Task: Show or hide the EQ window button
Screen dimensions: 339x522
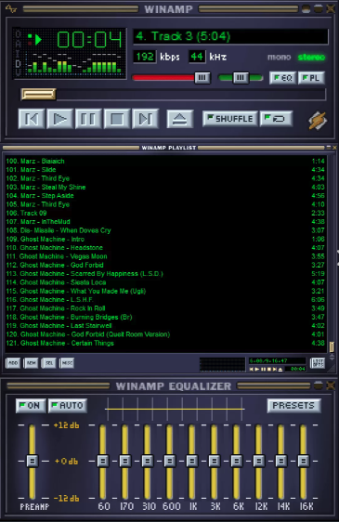Action: (x=282, y=78)
